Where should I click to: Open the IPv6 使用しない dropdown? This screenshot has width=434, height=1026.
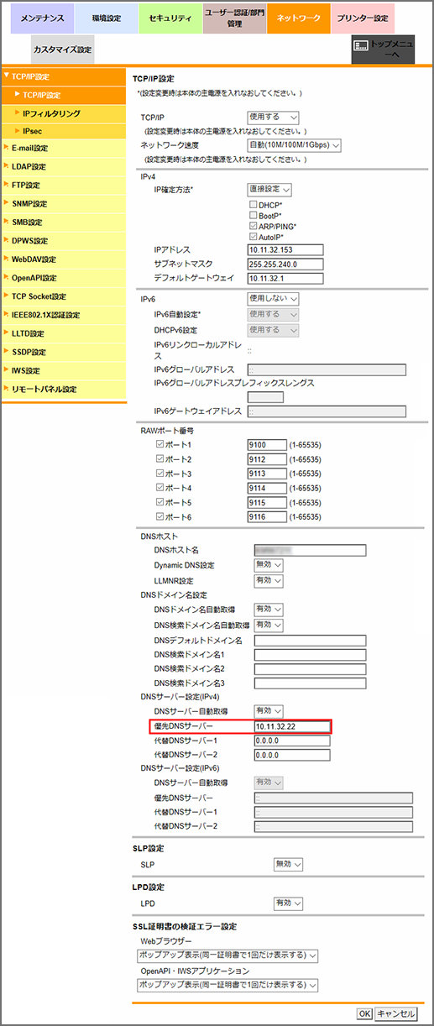point(274,298)
